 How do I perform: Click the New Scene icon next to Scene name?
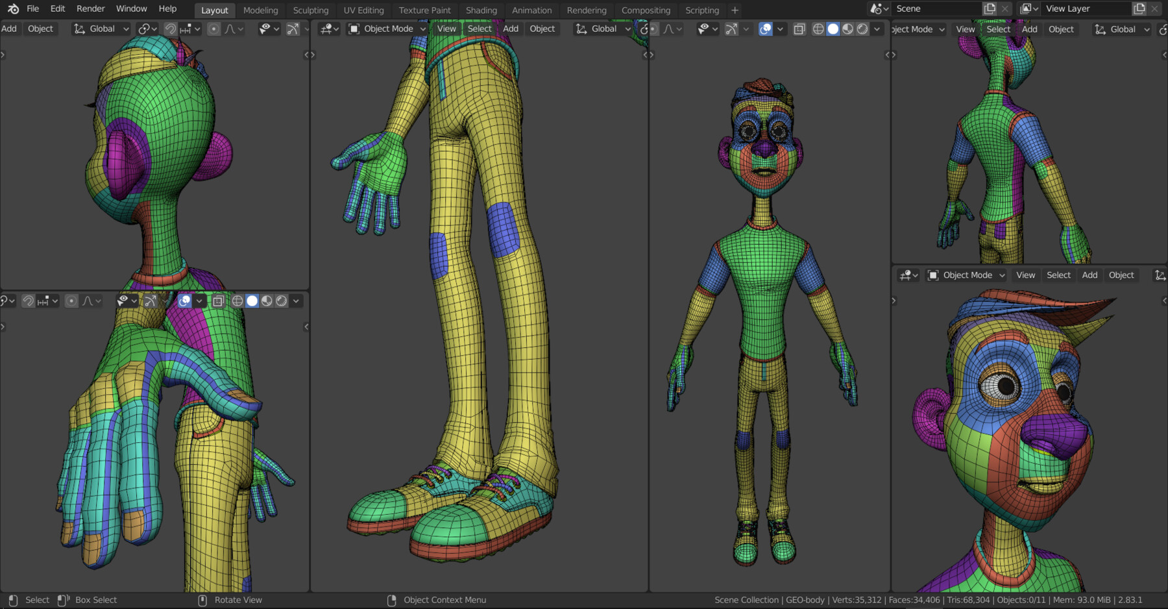tap(990, 9)
